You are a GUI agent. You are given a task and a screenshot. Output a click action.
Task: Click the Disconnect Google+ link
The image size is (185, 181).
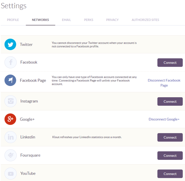click(164, 119)
